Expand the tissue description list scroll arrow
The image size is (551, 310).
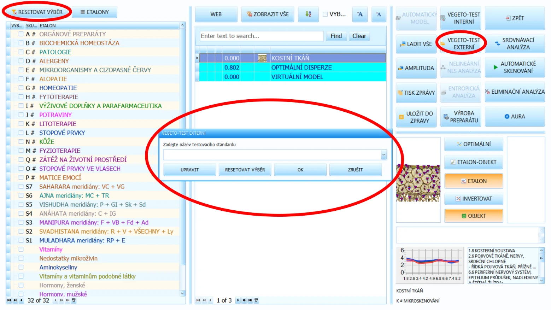(x=541, y=280)
